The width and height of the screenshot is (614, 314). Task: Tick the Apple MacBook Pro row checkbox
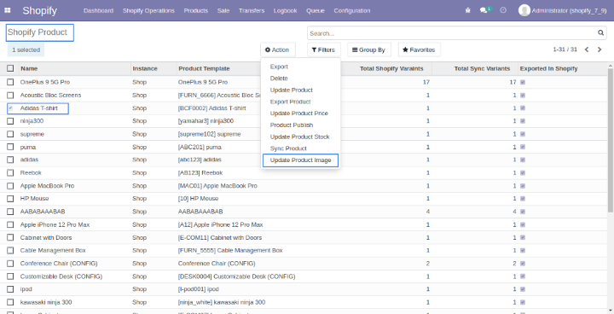pyautogui.click(x=10, y=185)
